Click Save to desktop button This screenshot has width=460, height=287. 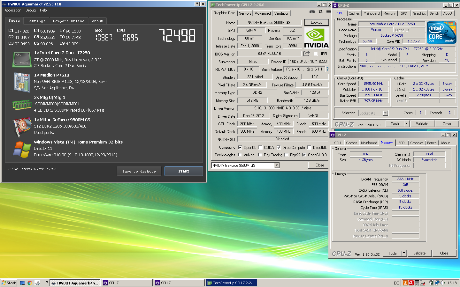[139, 171]
